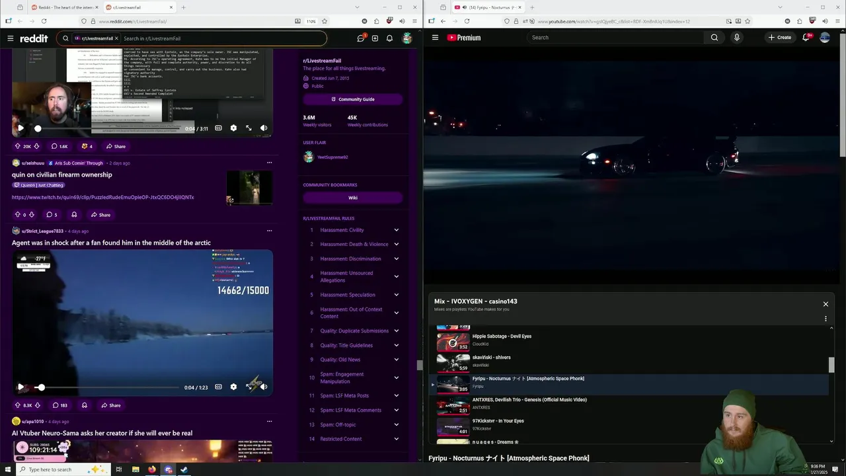Open Steam from the Windows taskbar
The height and width of the screenshot is (476, 846).
pos(184,469)
